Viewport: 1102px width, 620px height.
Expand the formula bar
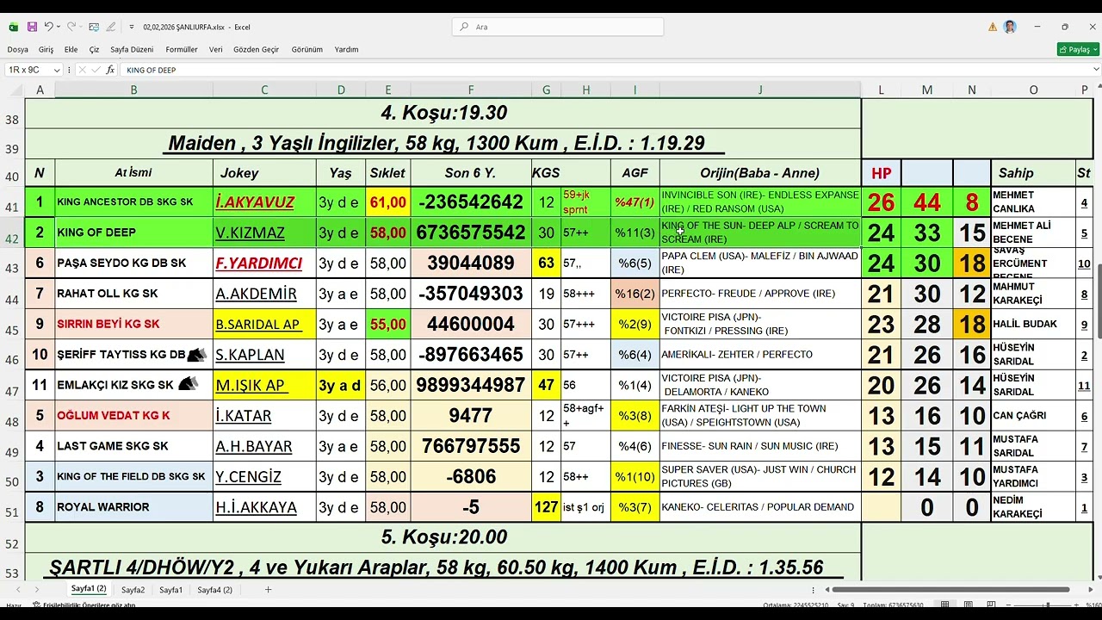(1095, 70)
